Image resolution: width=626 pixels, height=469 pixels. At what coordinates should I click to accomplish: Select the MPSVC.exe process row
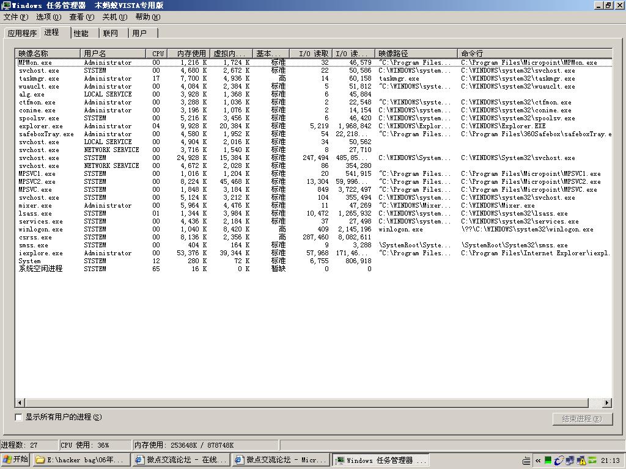point(314,190)
